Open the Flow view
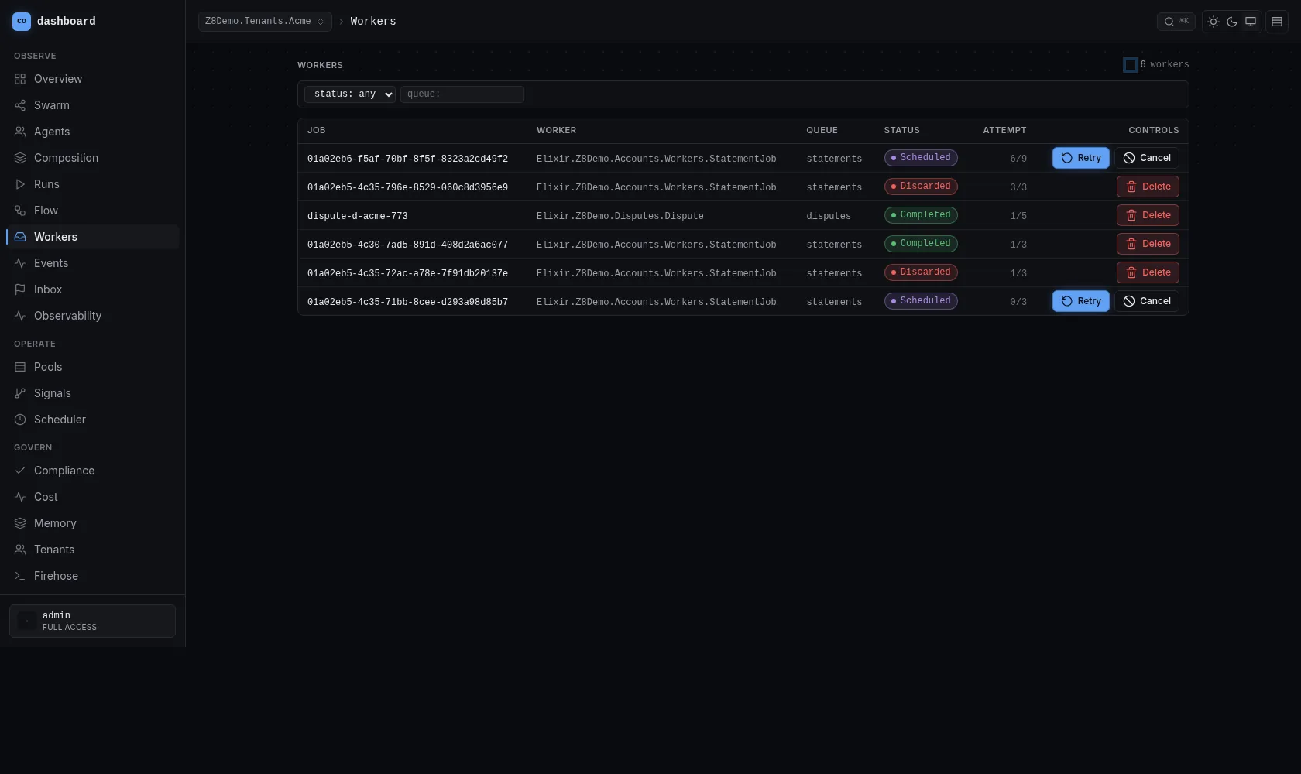 coord(93,211)
